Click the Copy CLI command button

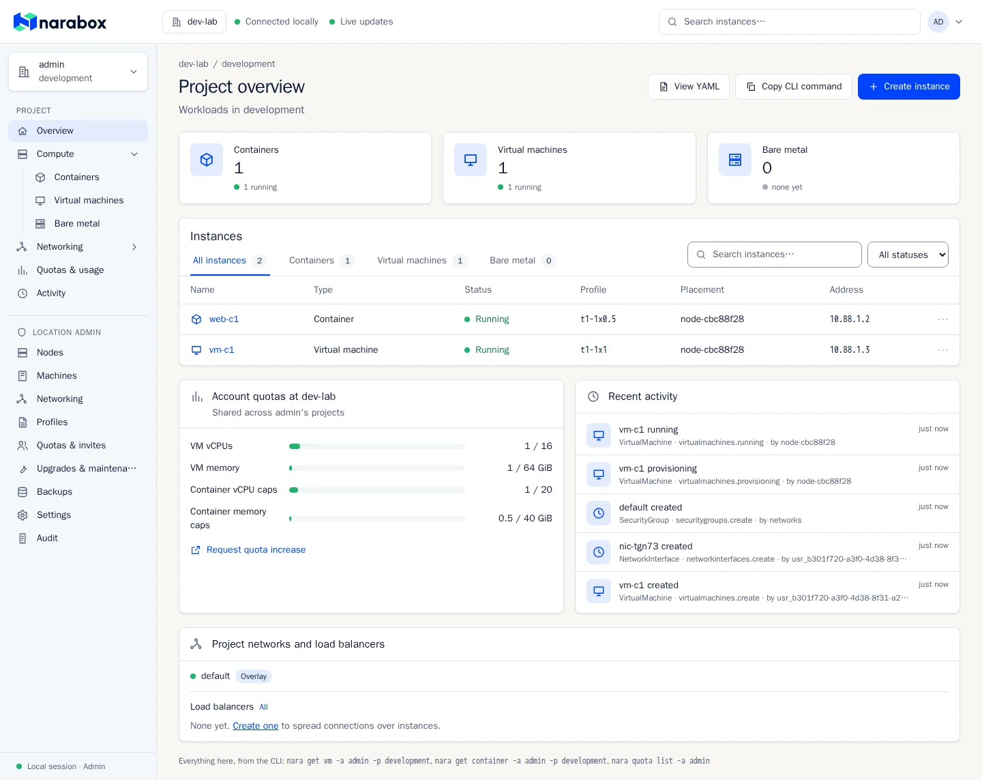[x=794, y=87]
